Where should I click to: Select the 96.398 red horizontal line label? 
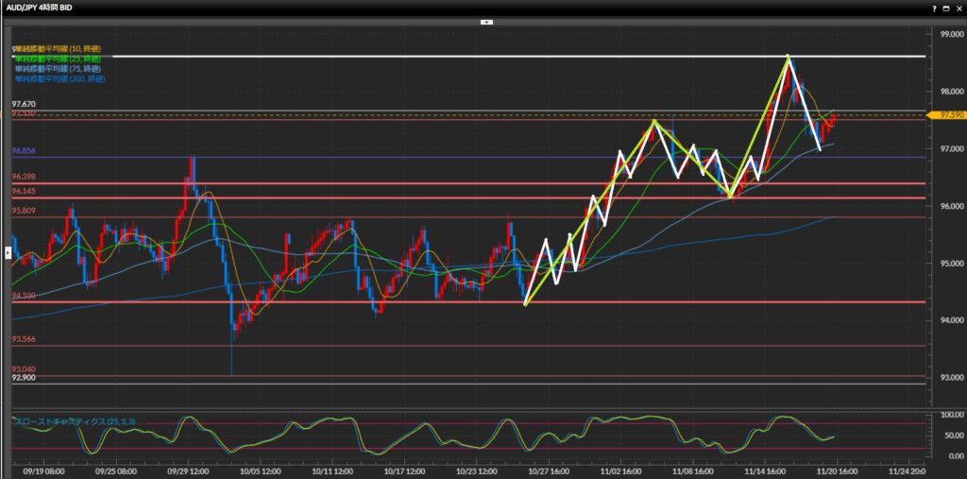pyautogui.click(x=24, y=178)
